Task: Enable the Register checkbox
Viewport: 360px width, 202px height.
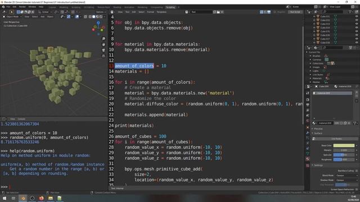Action: pos(275,12)
